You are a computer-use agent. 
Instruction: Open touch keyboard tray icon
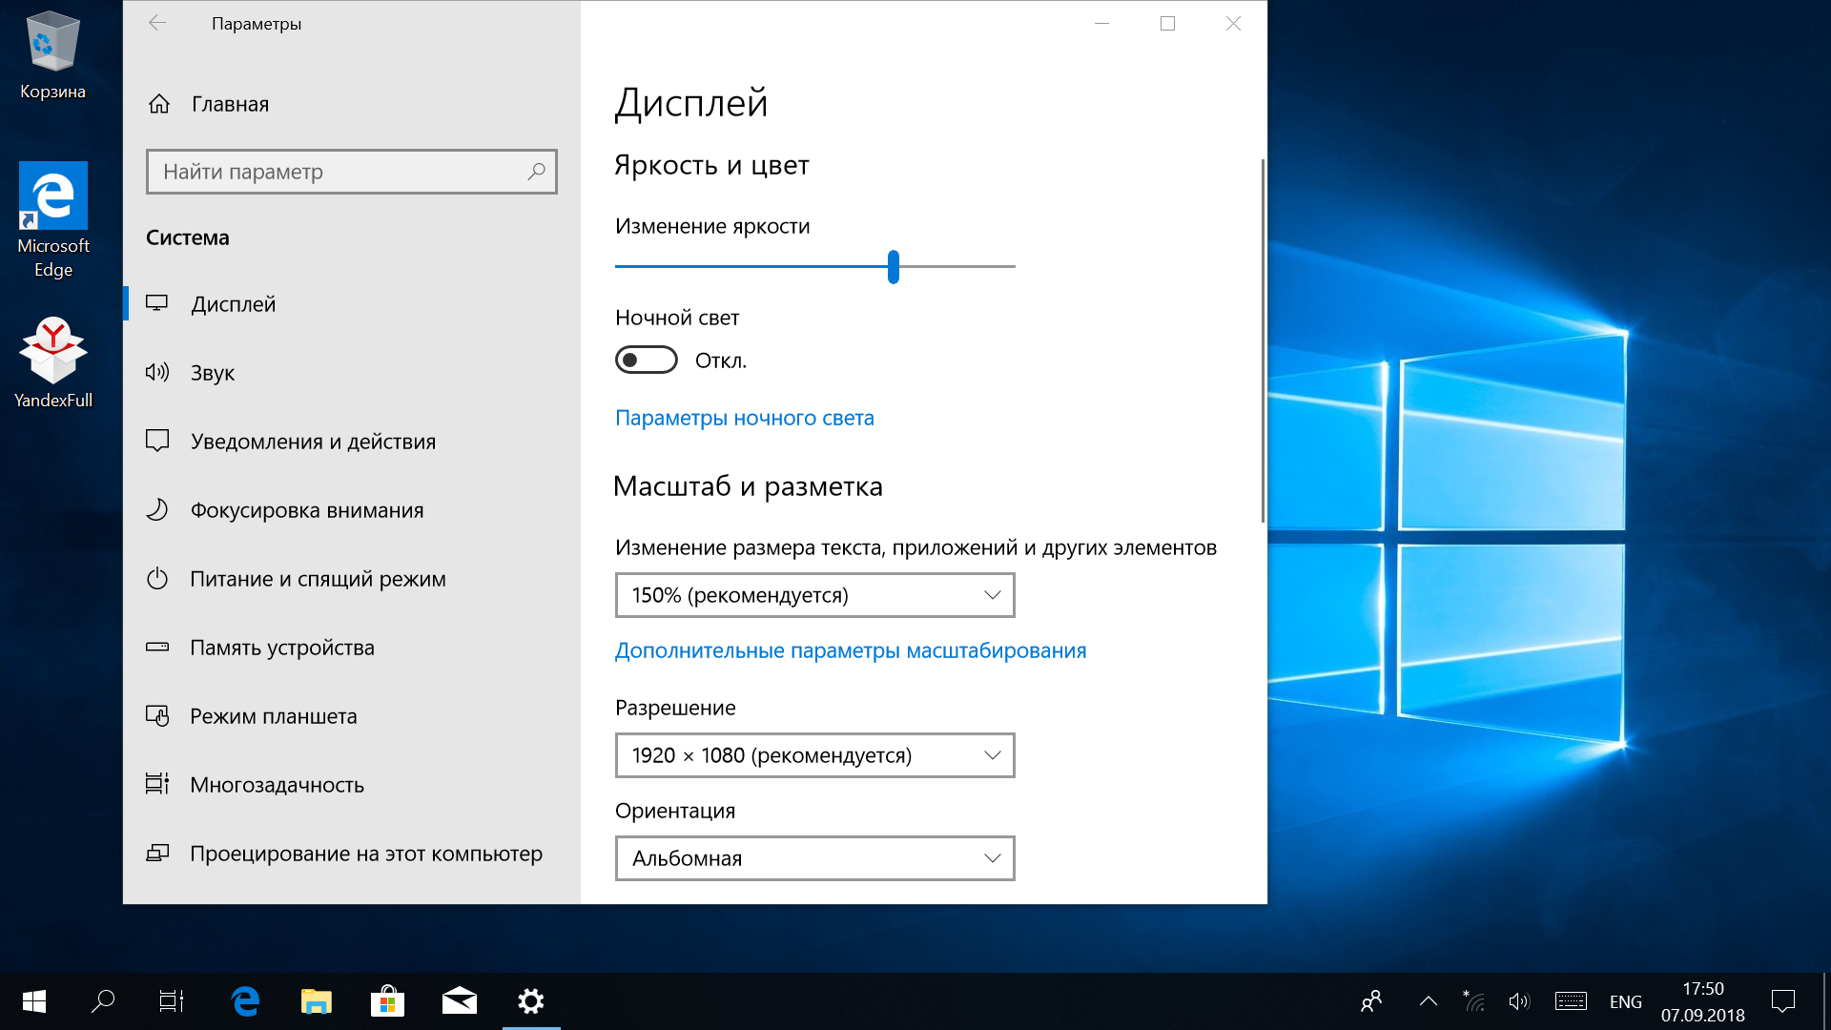[1571, 1001]
